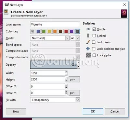Select the red color tag
The width and height of the screenshot is (130, 120).
(66, 31)
